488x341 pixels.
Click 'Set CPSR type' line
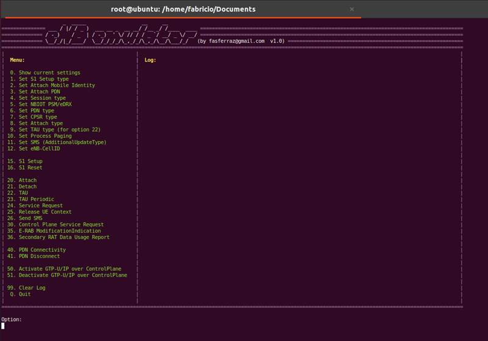click(x=34, y=117)
